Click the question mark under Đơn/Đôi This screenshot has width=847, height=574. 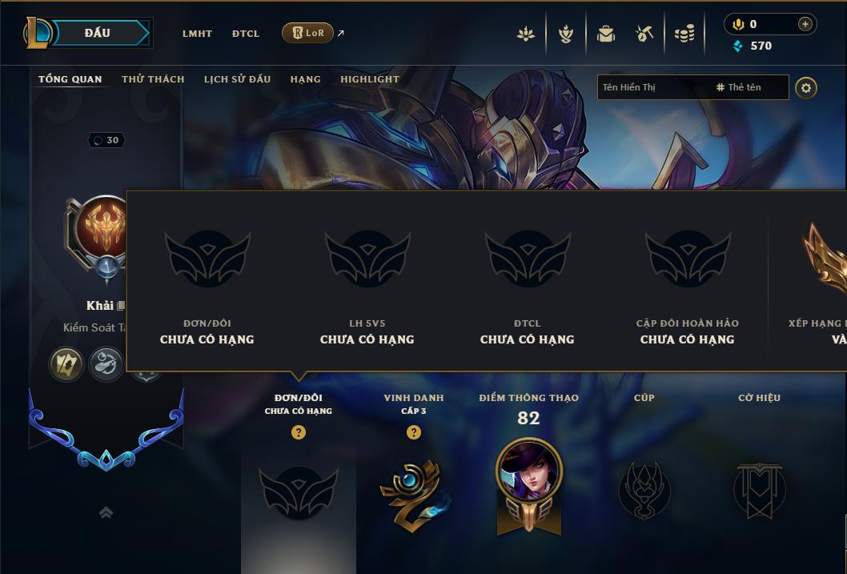298,432
